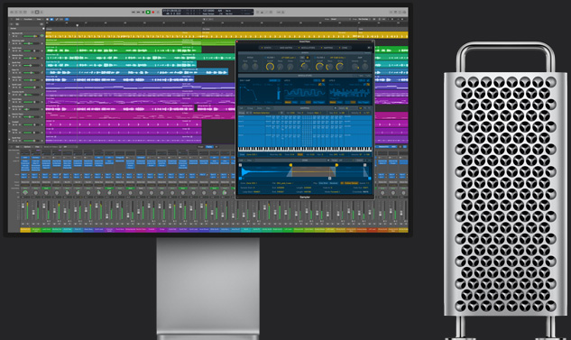This screenshot has width=571, height=340.
Task: Click the Forward button beside Rewind
Action: tap(138, 12)
